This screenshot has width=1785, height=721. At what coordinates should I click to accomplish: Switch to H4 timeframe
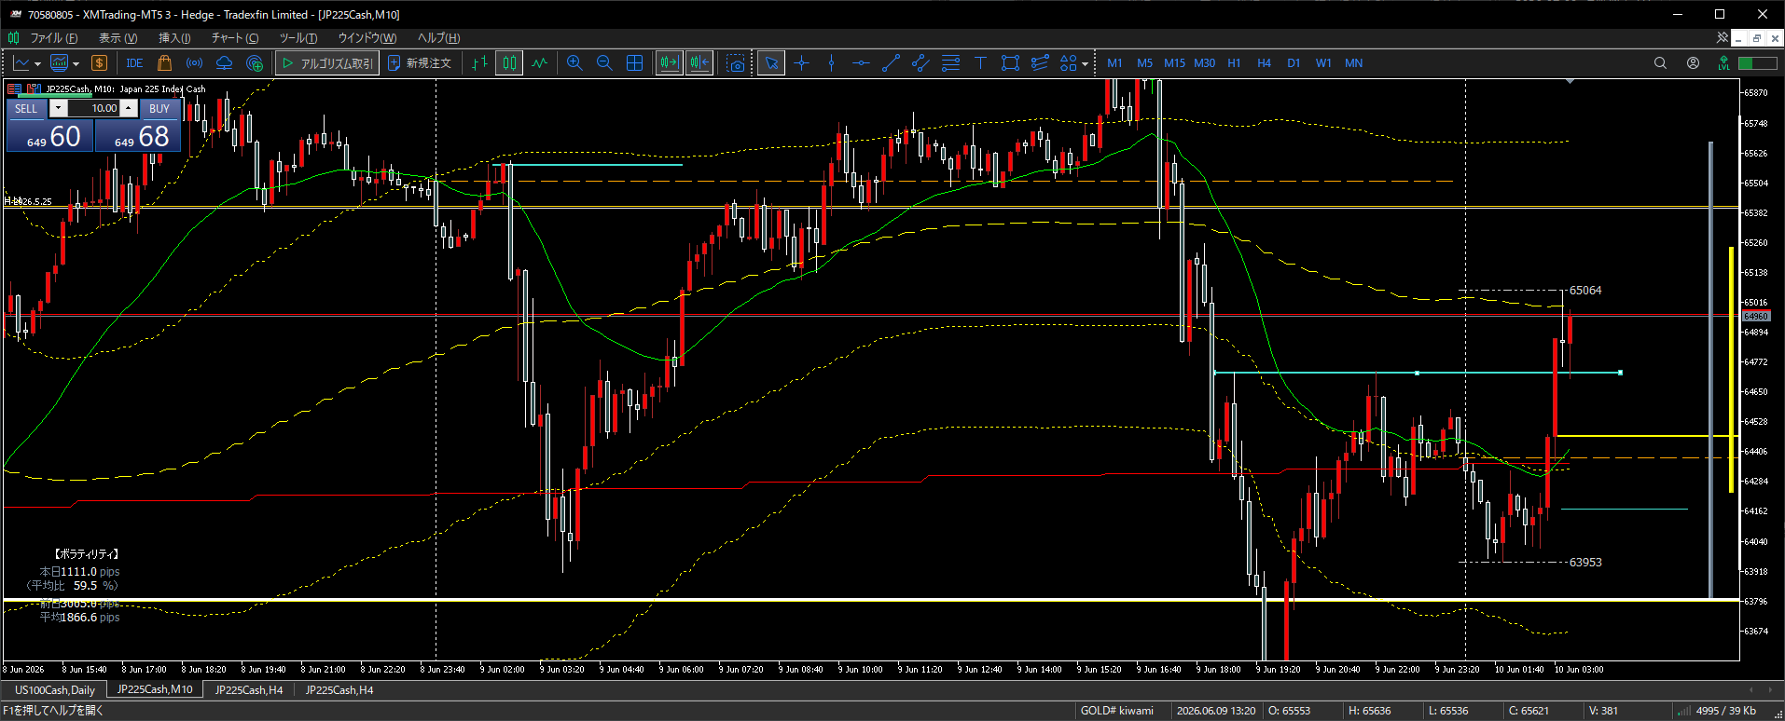click(1264, 63)
